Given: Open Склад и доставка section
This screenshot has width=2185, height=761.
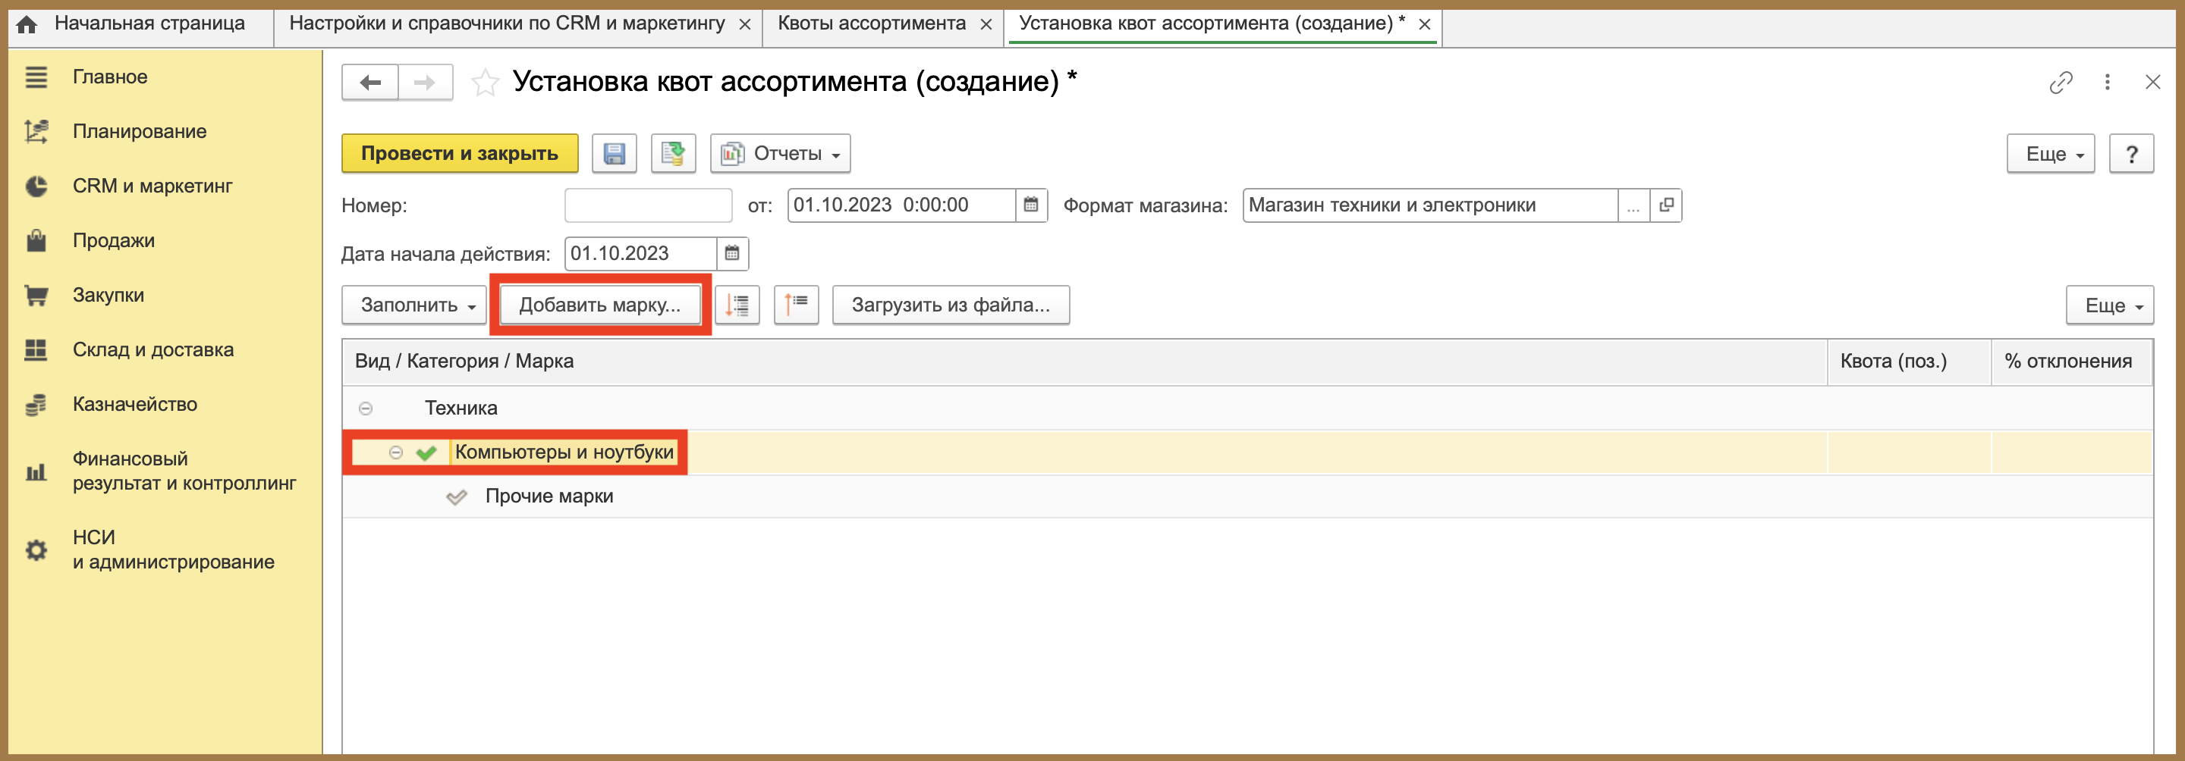Looking at the screenshot, I should click(153, 349).
